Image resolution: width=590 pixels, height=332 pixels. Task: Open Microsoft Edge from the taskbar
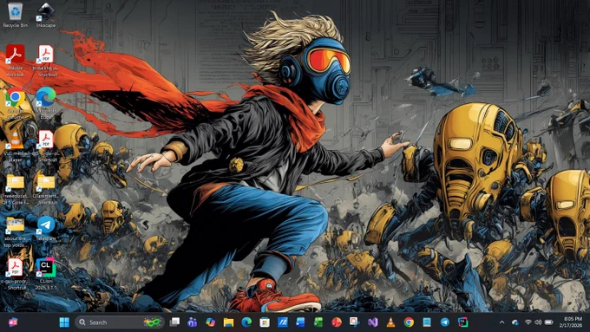point(246,322)
